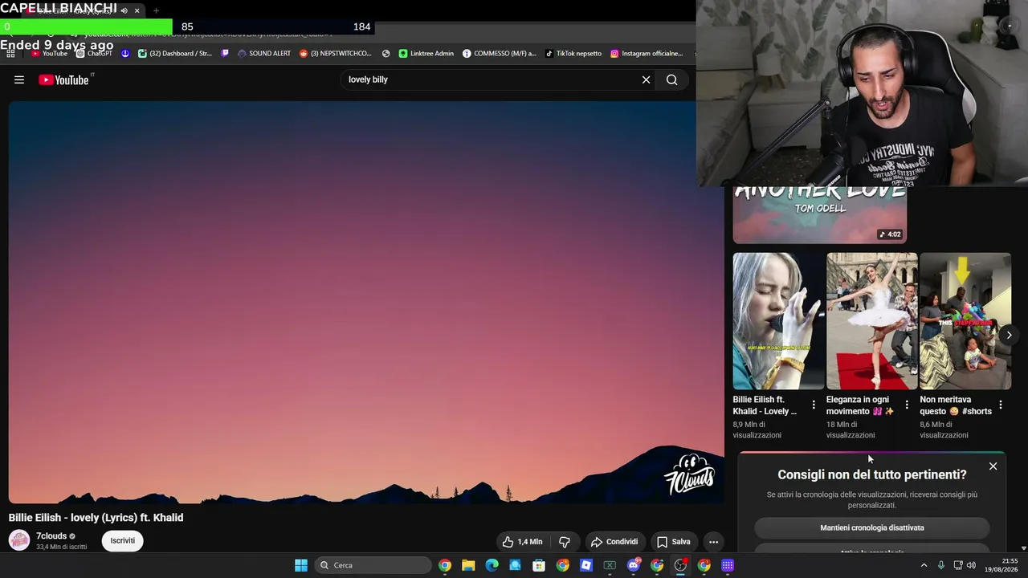Viewport: 1028px width, 578px height.
Task: Open the TikTok nepsetto bookmark
Action: (x=573, y=54)
